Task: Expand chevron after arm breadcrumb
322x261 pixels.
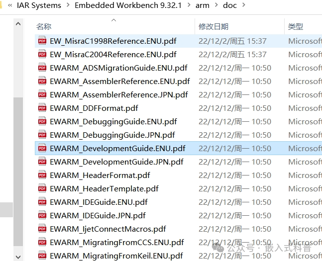Action: click(216, 5)
